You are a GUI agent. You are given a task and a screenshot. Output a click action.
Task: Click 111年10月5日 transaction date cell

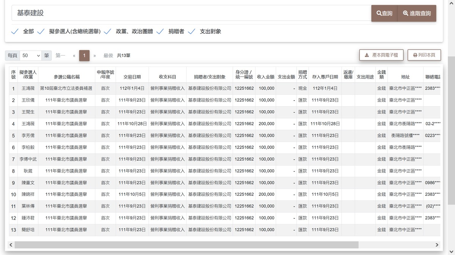[132, 194]
